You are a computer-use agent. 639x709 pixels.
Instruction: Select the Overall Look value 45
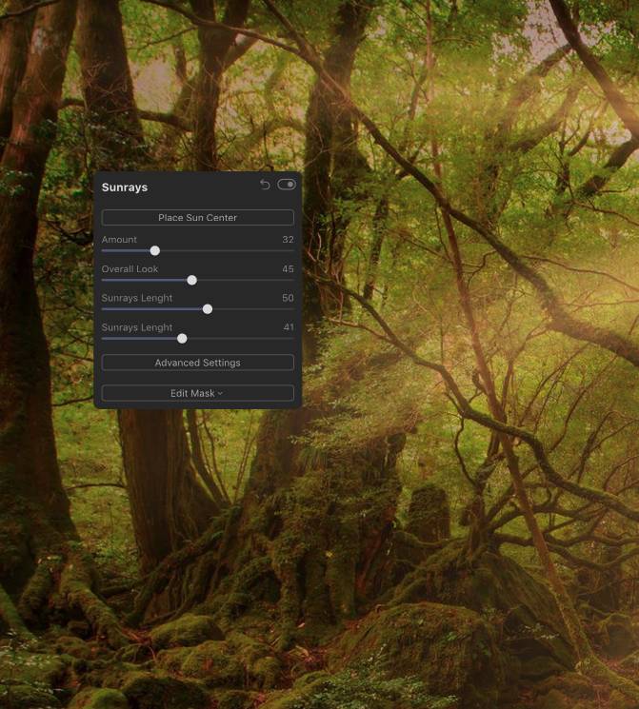tap(288, 269)
